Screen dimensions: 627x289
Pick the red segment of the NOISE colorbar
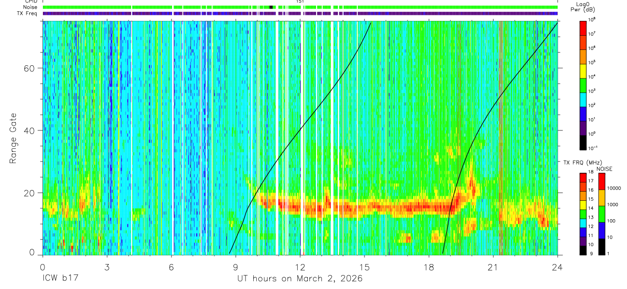pyautogui.click(x=601, y=181)
